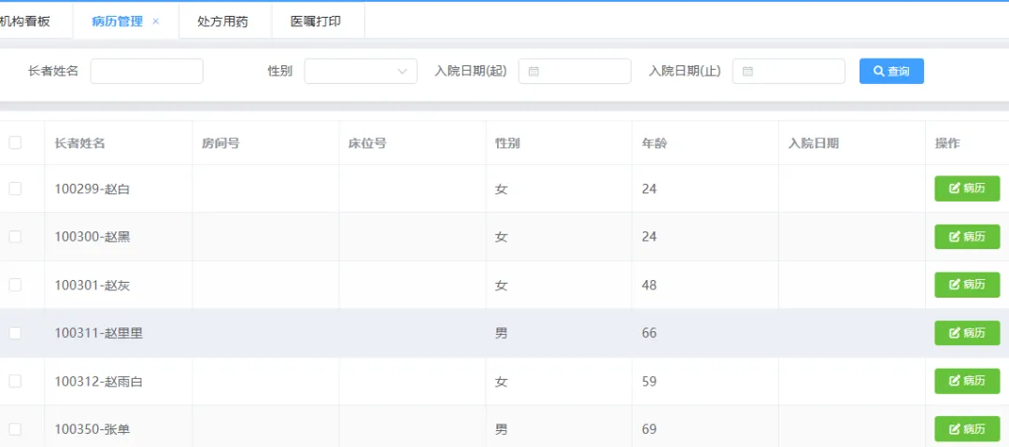This screenshot has width=1009, height=447.
Task: Open 病历 for 100301-赵灰
Action: tap(967, 285)
